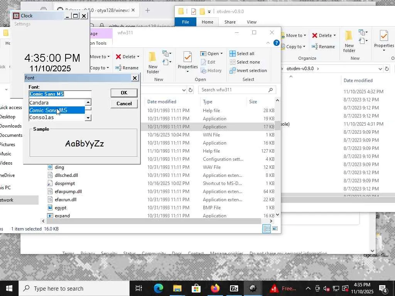Refresh the wfw311 folder view
Screen dimensions: 395x296
pos(191,90)
